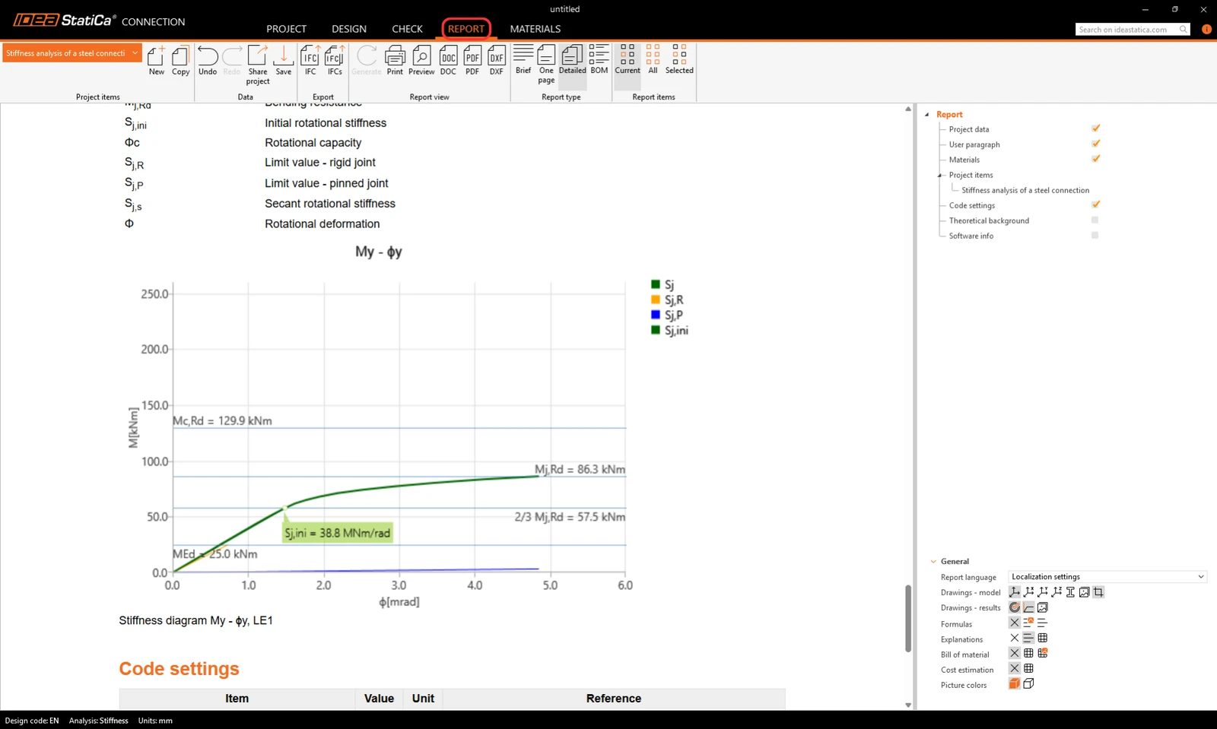The image size is (1217, 729).
Task: Uncheck the Materials checkbox
Action: [x=1095, y=159]
